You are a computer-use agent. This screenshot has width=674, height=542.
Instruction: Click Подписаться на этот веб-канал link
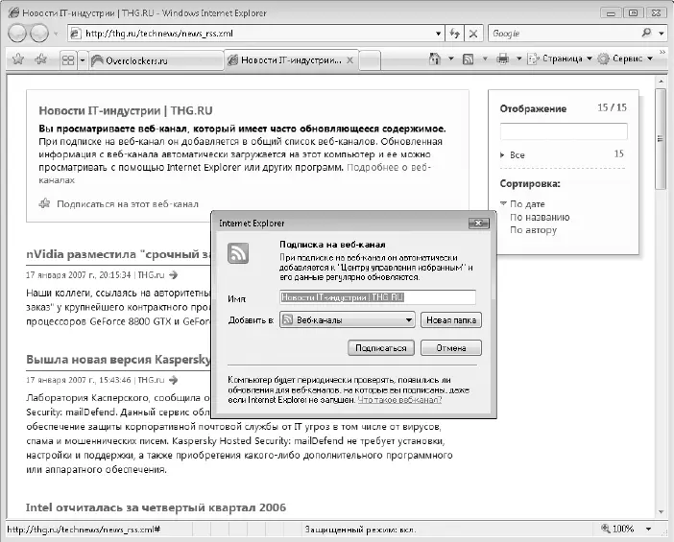click(x=128, y=204)
